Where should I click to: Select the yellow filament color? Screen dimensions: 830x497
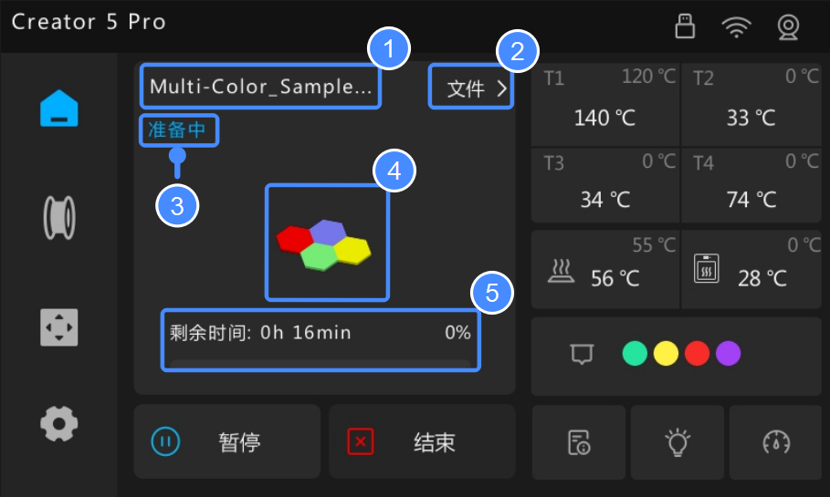(666, 353)
